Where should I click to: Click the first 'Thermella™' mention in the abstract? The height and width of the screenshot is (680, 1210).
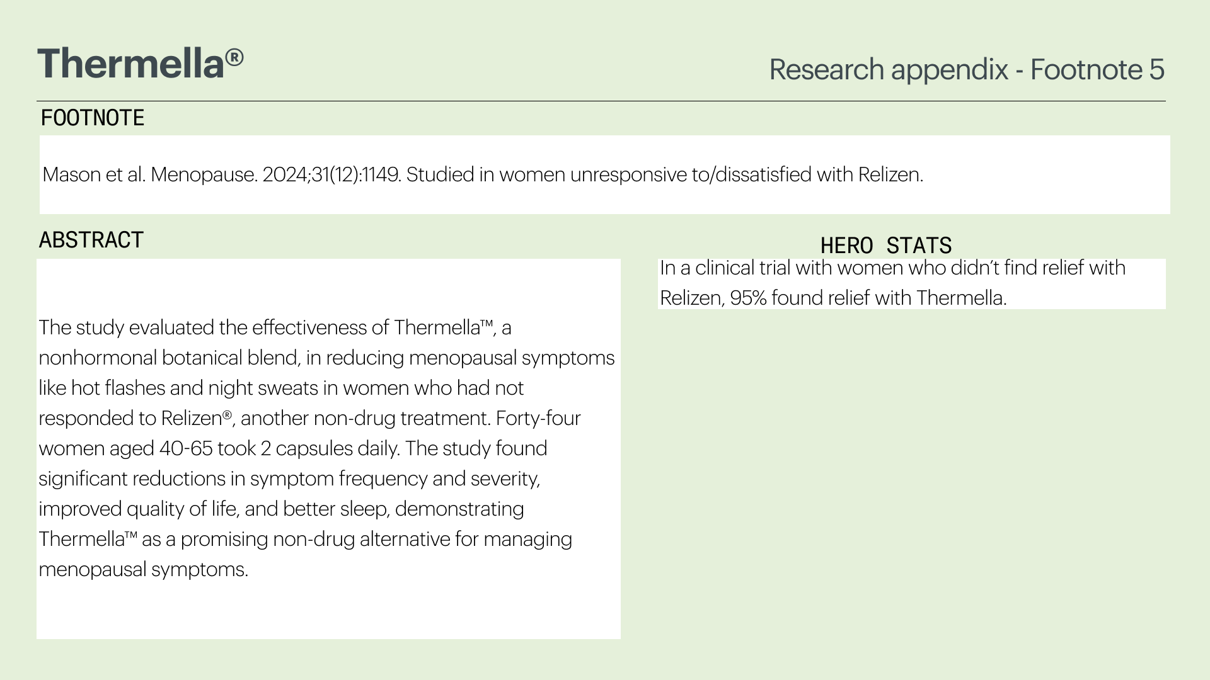tap(444, 327)
